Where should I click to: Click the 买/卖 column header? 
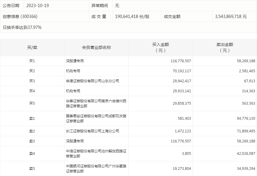coord(32,47)
